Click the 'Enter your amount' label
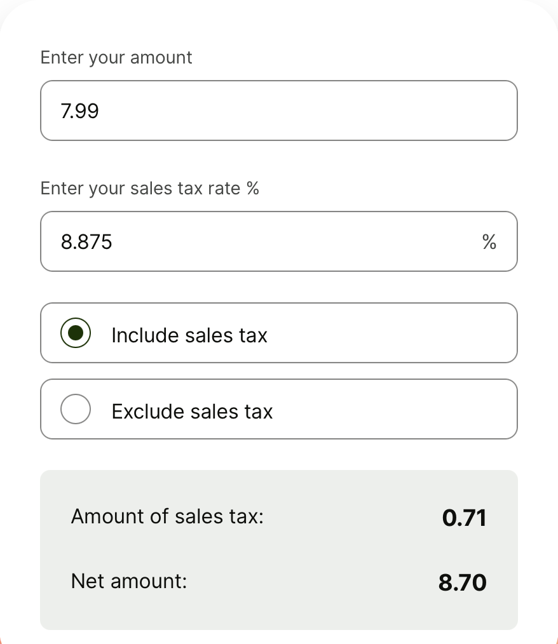 click(116, 58)
